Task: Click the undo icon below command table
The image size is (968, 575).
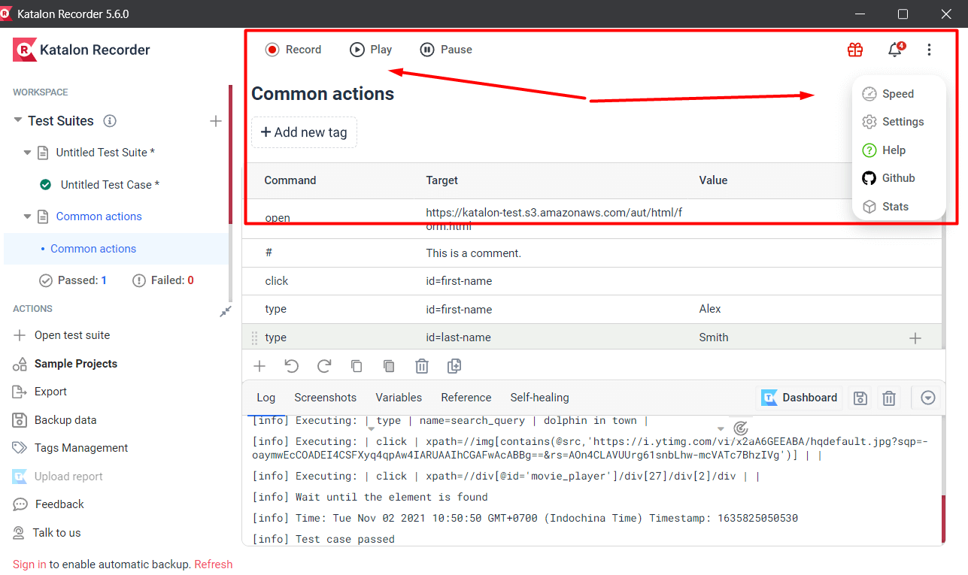Action: click(292, 366)
